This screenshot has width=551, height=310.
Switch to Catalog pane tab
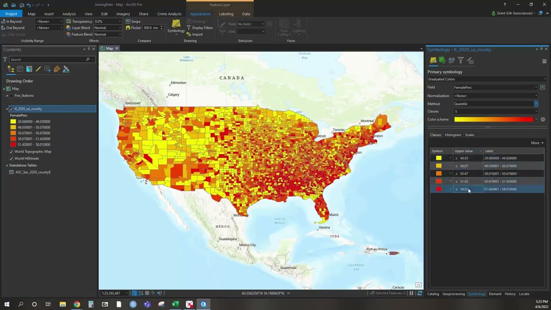coord(433,294)
